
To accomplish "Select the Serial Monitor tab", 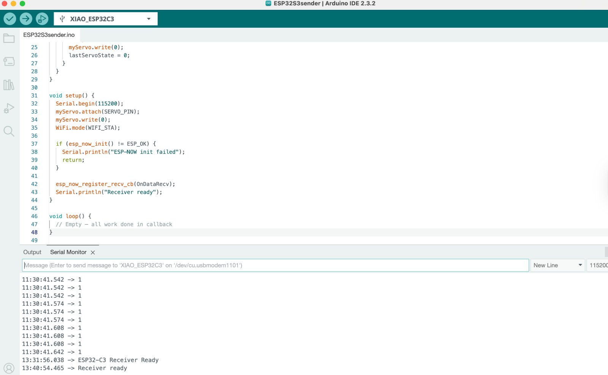I will (x=68, y=252).
